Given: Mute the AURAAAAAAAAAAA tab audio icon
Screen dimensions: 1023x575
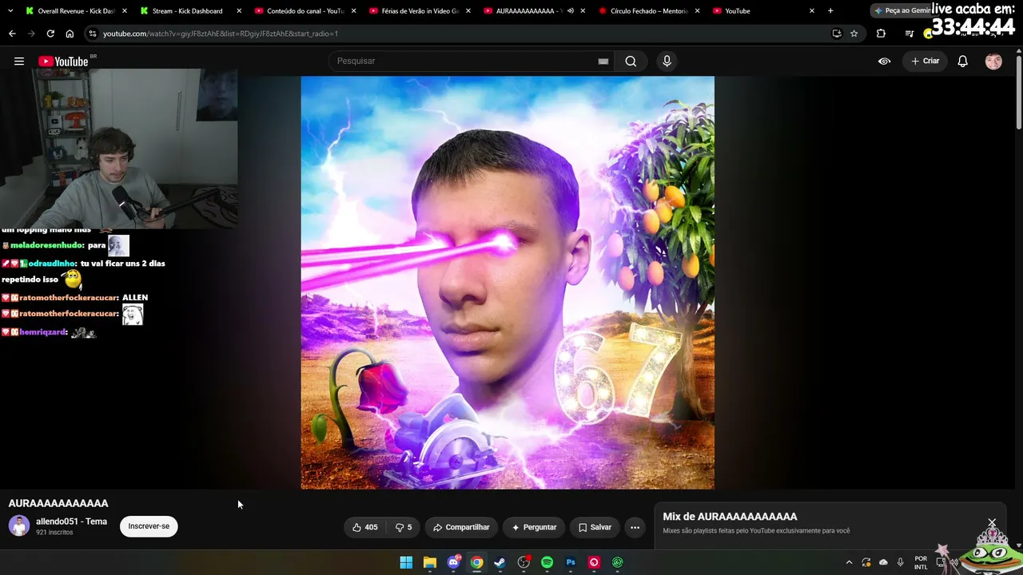Looking at the screenshot, I should coord(570,11).
